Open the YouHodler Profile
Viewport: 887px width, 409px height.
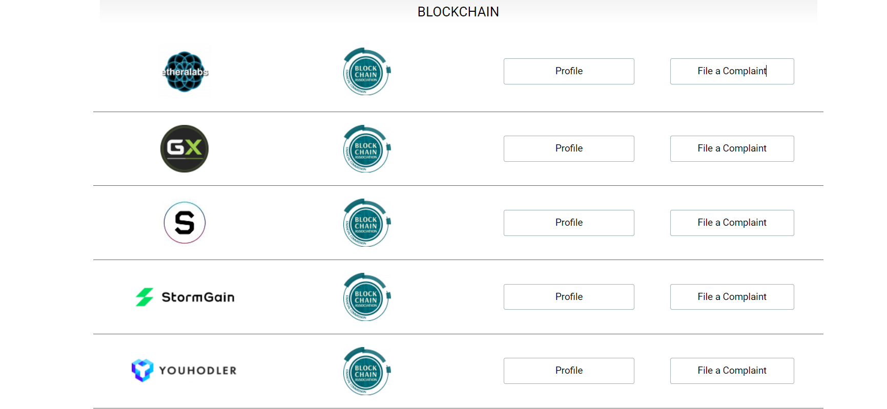(x=569, y=371)
